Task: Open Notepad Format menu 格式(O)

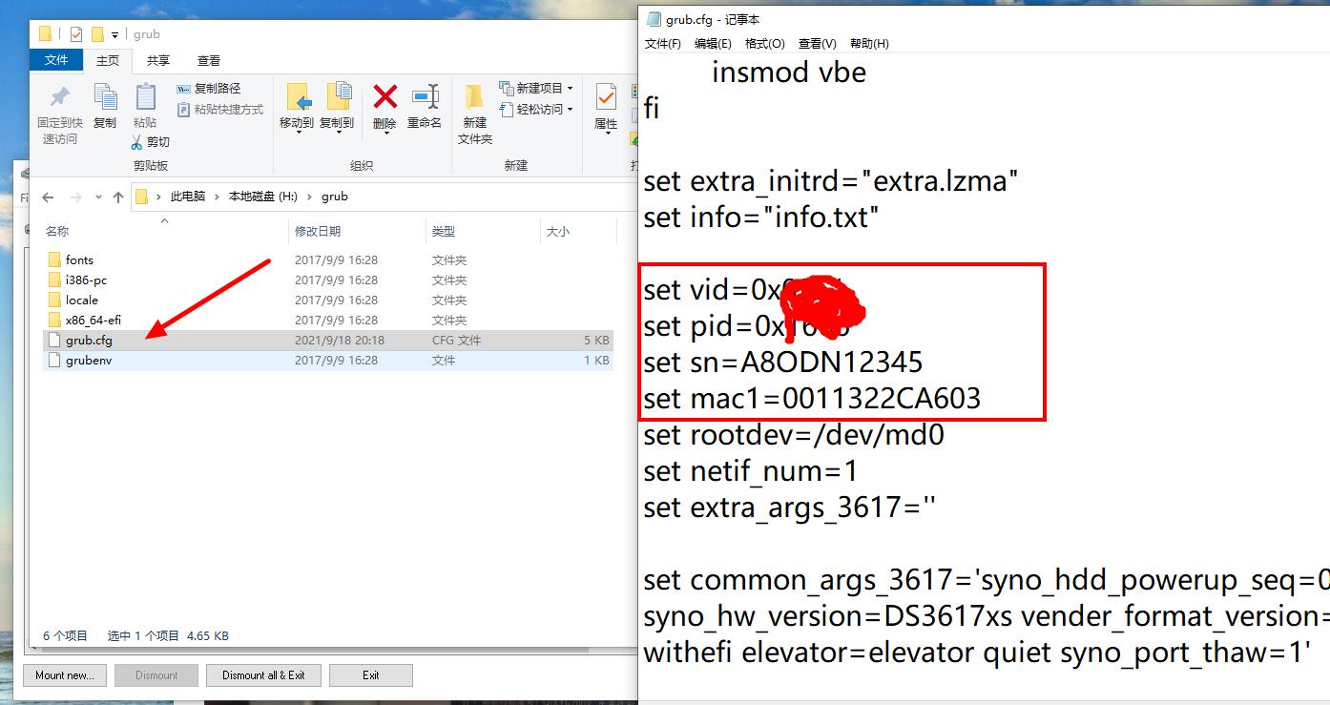Action: (x=765, y=44)
